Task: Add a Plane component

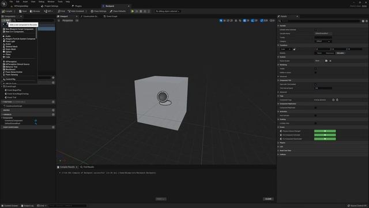Action: pyautogui.click(x=7, y=54)
